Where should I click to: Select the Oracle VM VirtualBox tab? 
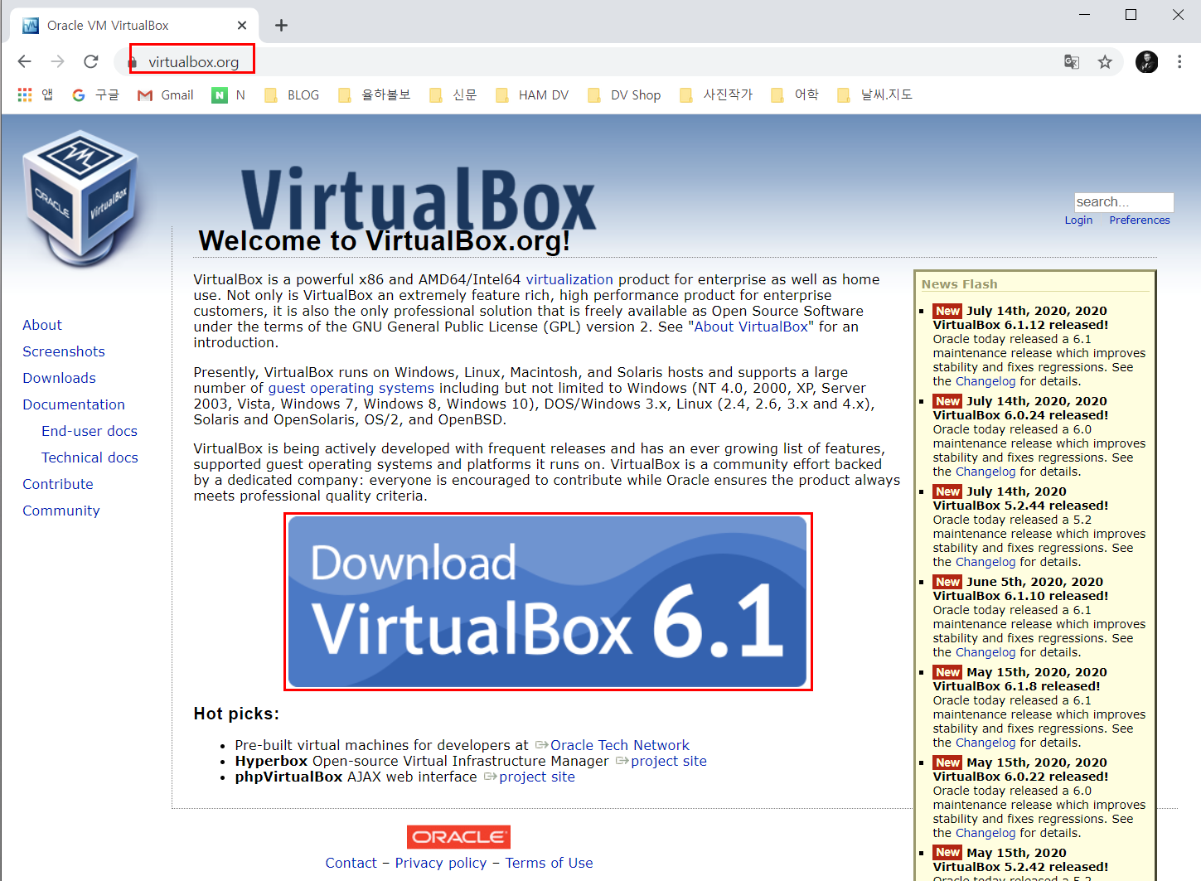pyautogui.click(x=135, y=26)
